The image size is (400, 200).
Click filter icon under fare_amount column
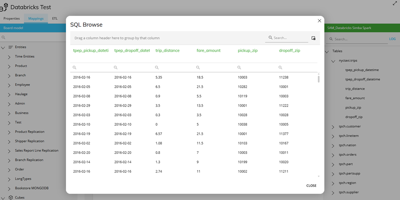[x=198, y=68]
